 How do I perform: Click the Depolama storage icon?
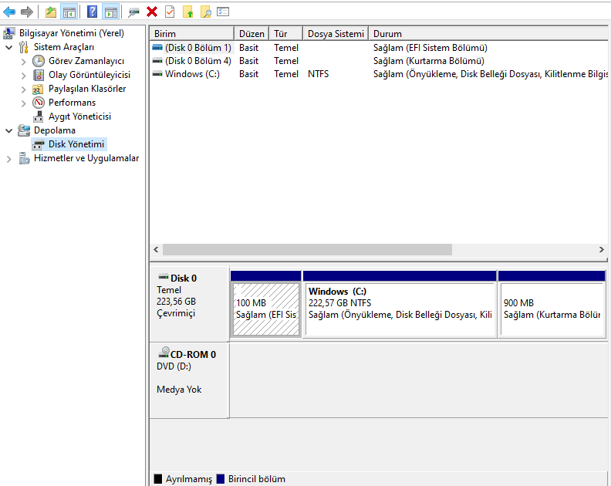pyautogui.click(x=24, y=130)
